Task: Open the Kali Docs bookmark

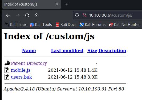Action: click(66, 25)
